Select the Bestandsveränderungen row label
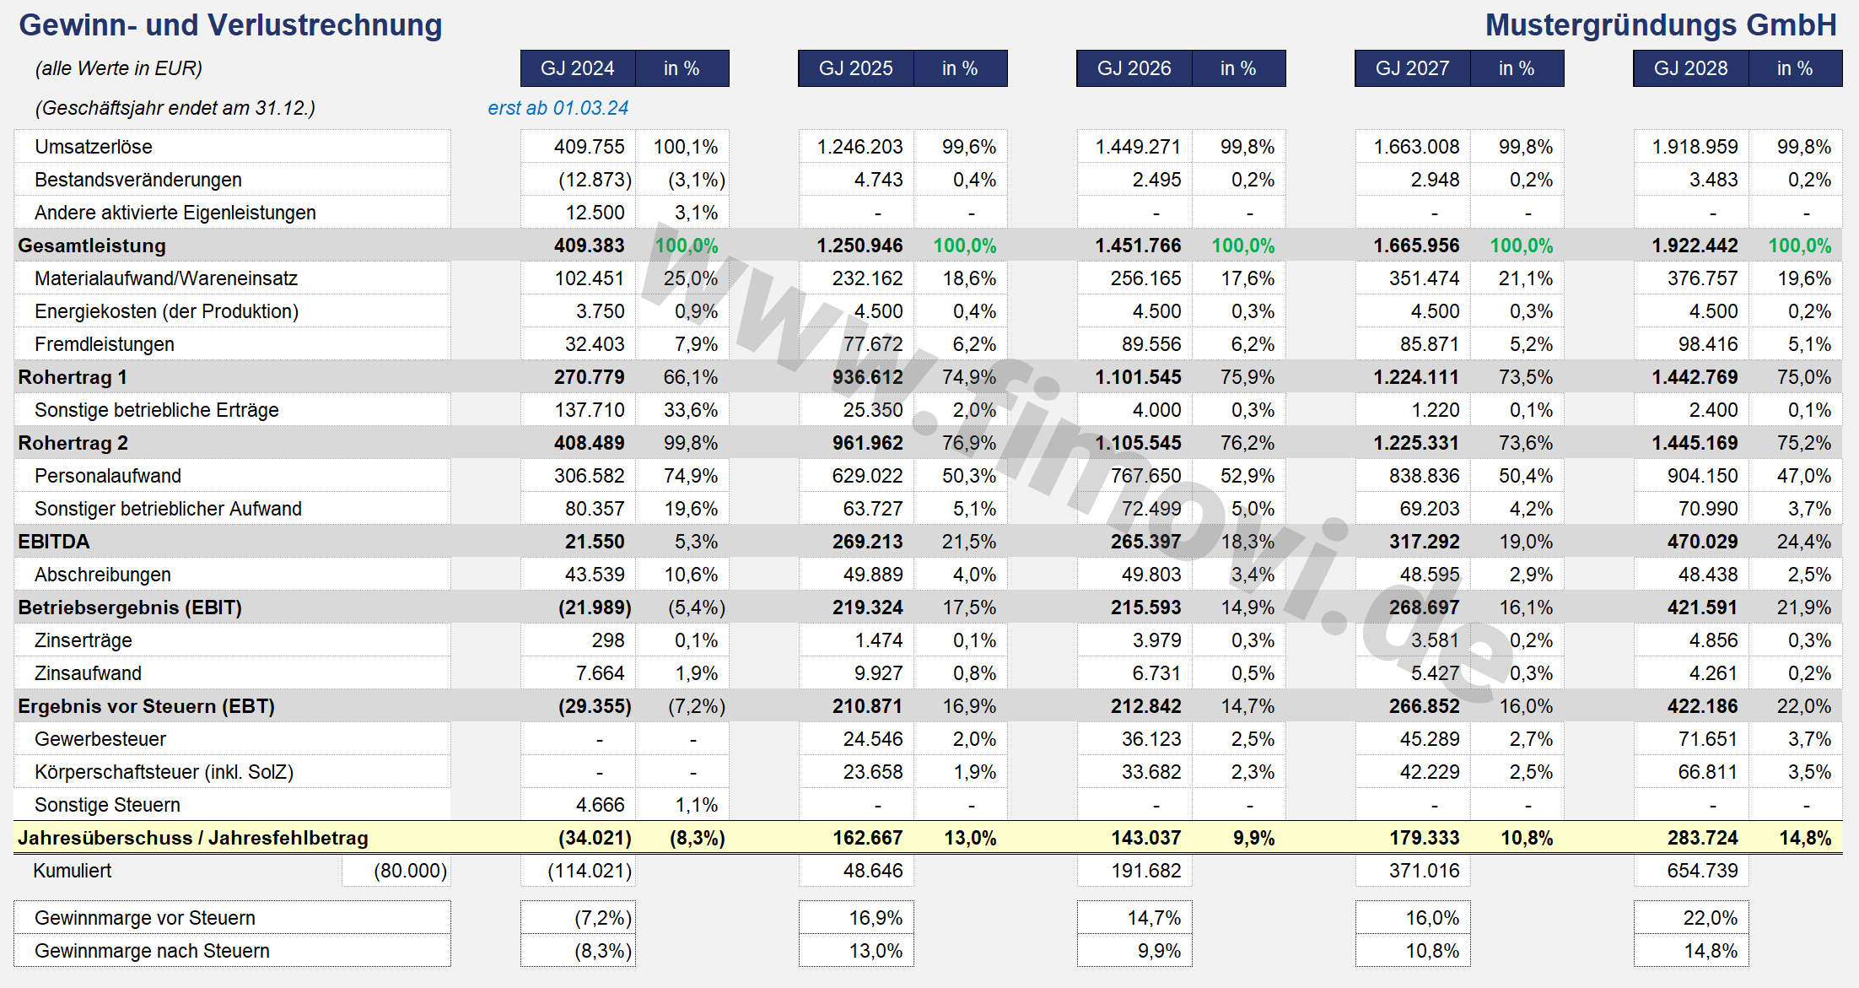This screenshot has width=1859, height=988. [138, 180]
